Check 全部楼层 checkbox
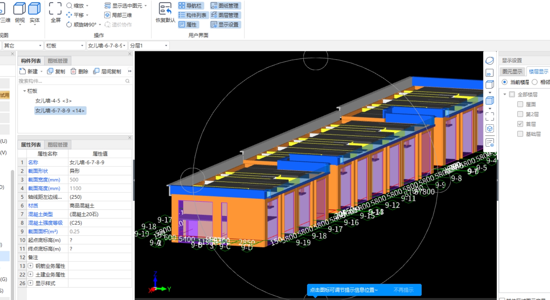Viewport: 550px width, 300px height. point(512,94)
